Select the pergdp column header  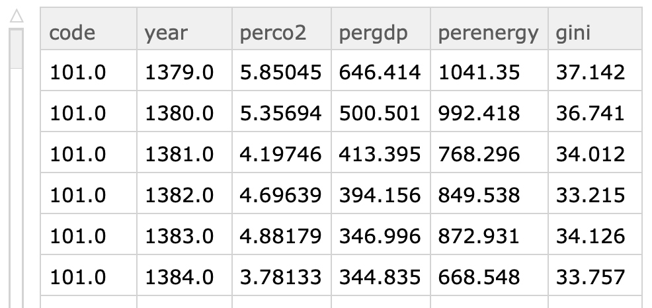coord(381,28)
